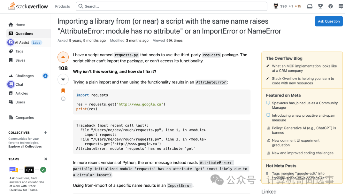Click the Articles document icon
This screenshot has width=345, height=194.
[11, 93]
